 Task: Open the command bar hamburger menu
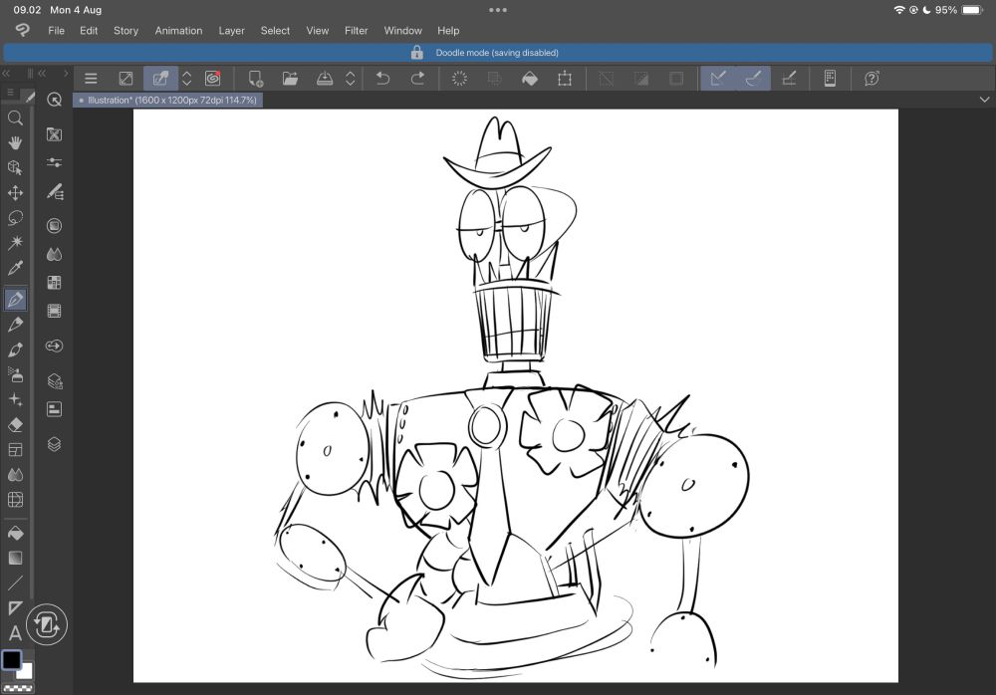91,78
